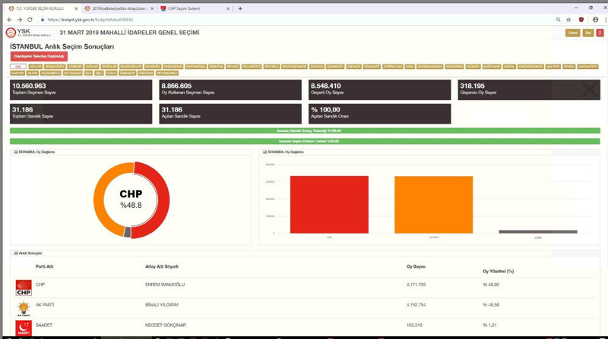Select the Şile district button
The width and height of the screenshot is (608, 339).
[x=88, y=73]
